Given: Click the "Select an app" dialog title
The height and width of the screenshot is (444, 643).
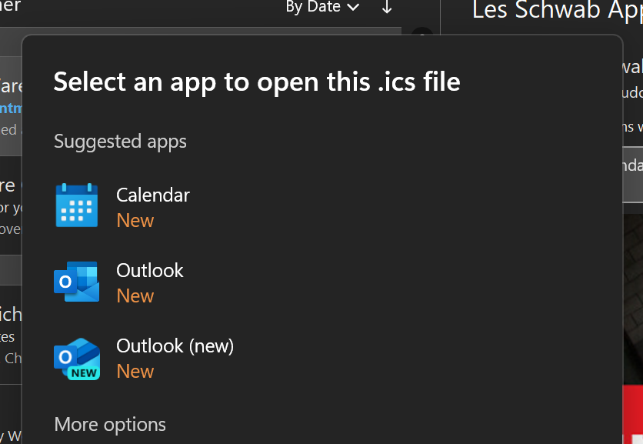Looking at the screenshot, I should point(257,82).
